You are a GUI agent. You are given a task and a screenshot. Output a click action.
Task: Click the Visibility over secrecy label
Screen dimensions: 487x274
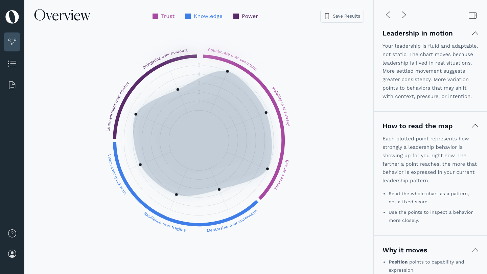281,106
